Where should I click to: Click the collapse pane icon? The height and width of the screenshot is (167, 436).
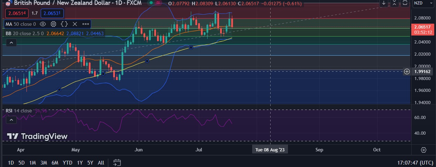coord(394,3)
